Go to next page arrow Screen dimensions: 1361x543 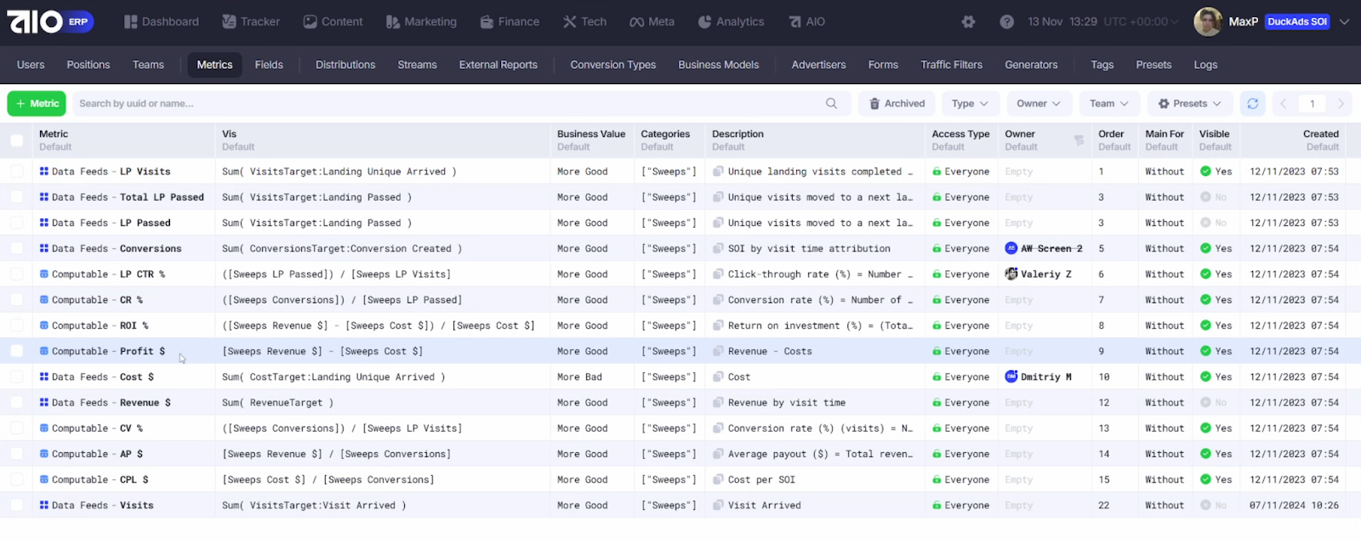(1341, 104)
